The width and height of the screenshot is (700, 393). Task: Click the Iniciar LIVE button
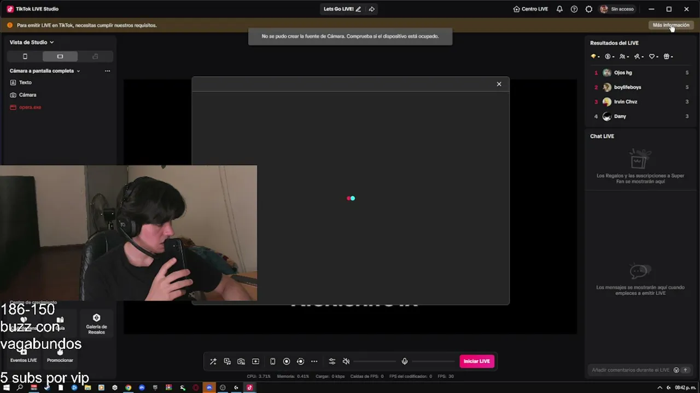point(477,361)
